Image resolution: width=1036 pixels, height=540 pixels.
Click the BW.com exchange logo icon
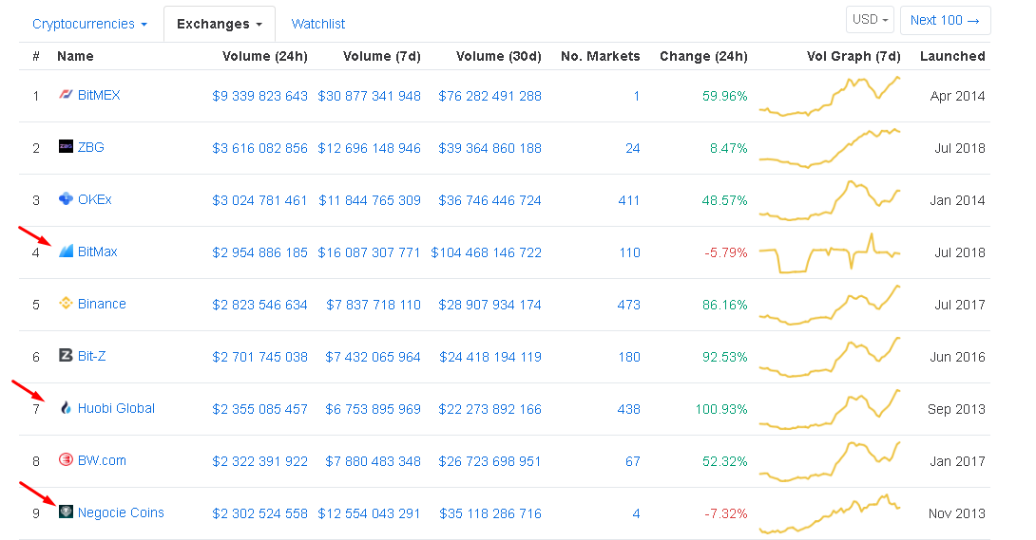[66, 459]
